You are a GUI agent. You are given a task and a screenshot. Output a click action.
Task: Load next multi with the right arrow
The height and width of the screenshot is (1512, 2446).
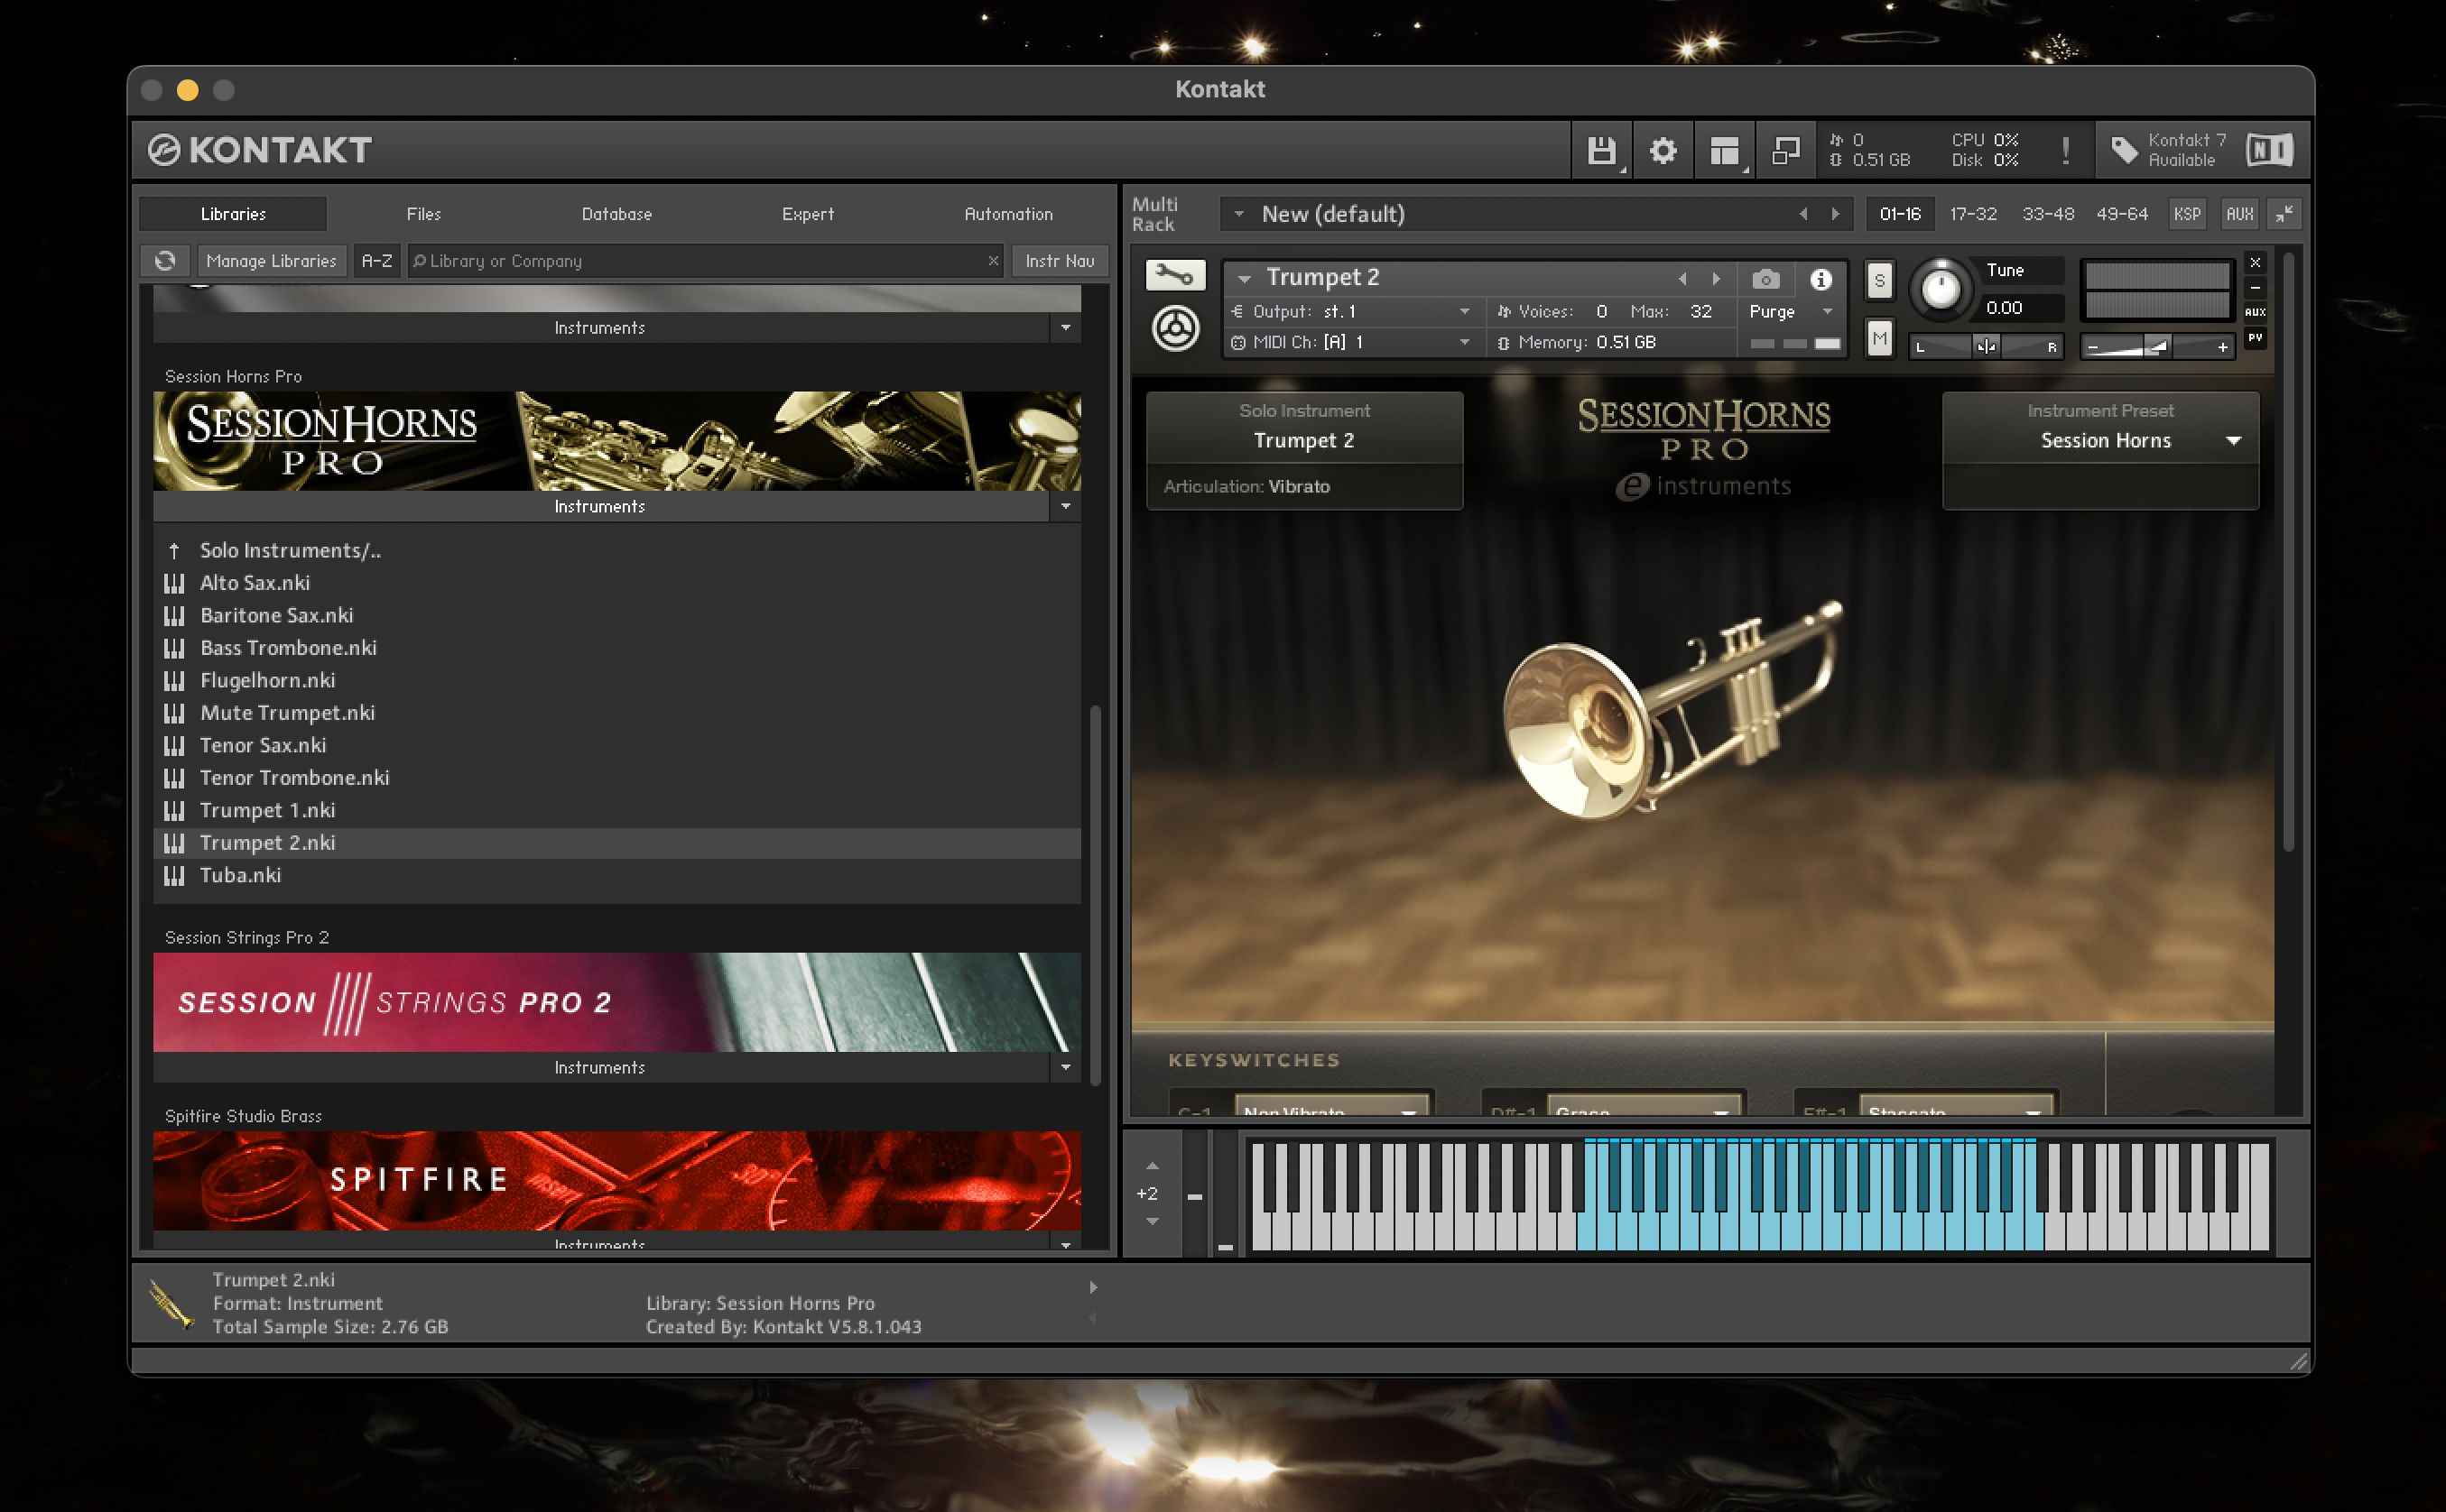(x=1835, y=214)
